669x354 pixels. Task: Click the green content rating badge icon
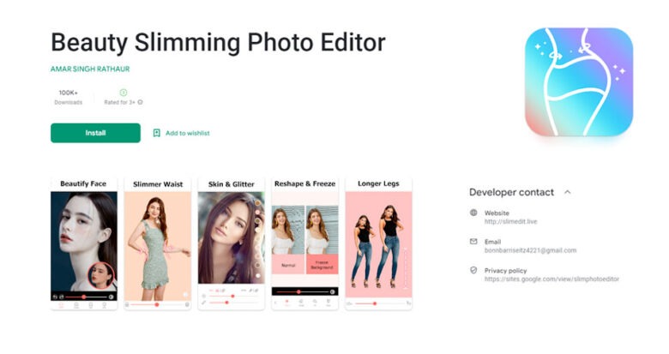coord(124,92)
